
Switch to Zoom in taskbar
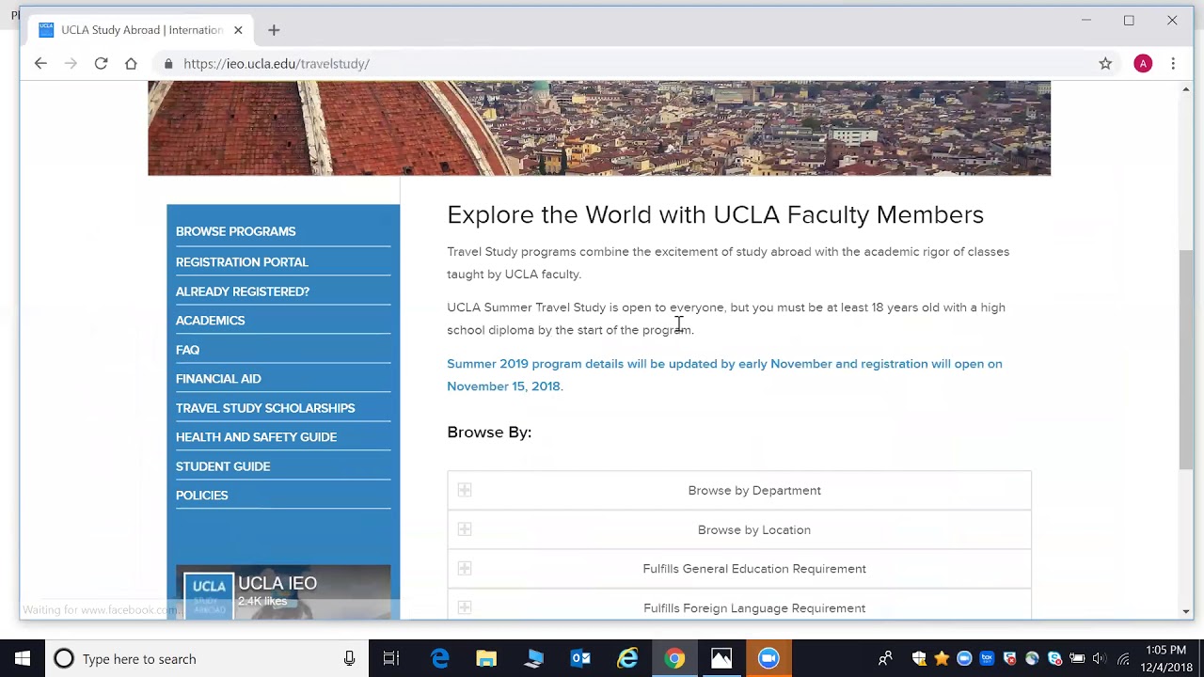[768, 659]
